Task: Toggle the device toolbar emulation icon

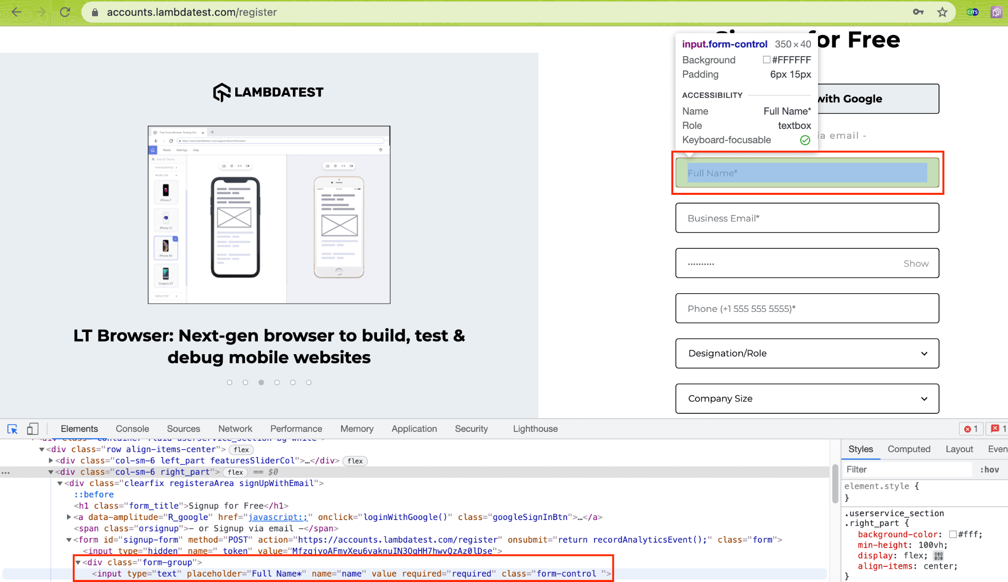Action: tap(32, 429)
